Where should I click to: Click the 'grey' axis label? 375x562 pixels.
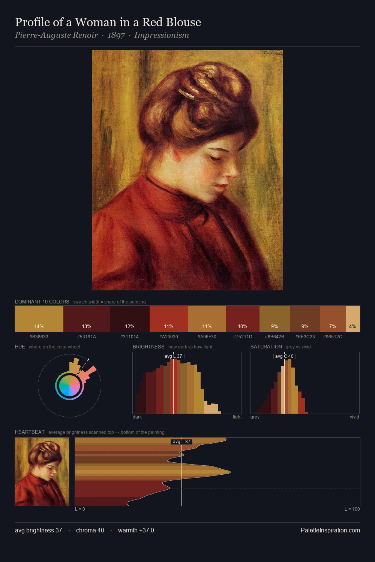pyautogui.click(x=255, y=417)
